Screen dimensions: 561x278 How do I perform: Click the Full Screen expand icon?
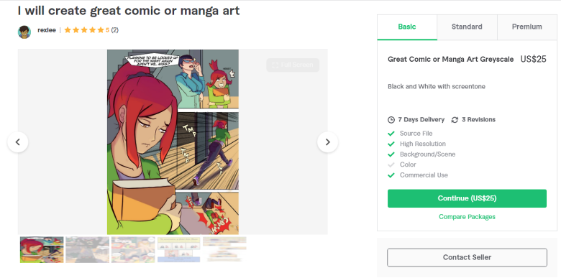[x=275, y=65]
